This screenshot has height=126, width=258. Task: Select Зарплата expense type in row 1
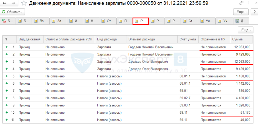pyautogui.click(x=104, y=47)
